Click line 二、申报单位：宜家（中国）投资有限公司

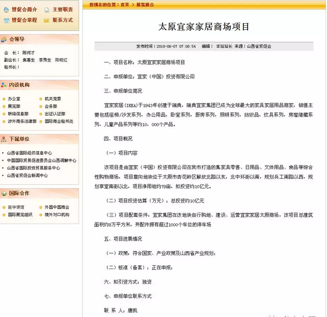click(149, 76)
